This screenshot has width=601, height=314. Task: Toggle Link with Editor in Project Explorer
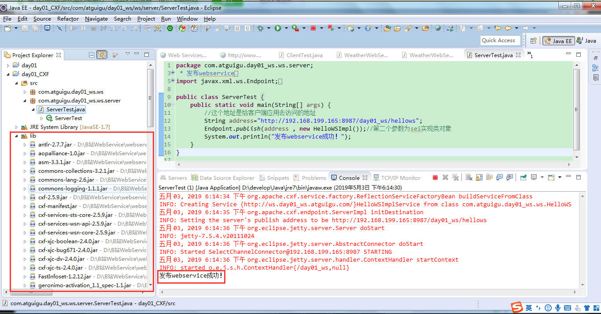(x=102, y=55)
